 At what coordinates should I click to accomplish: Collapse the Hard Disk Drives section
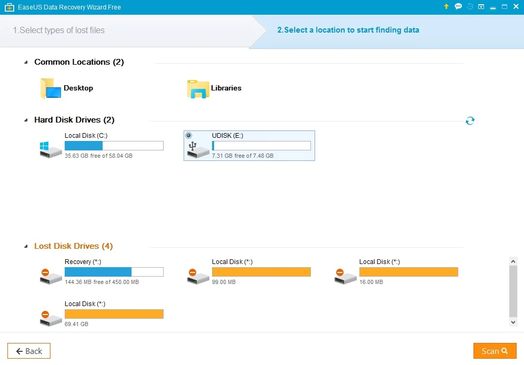click(26, 120)
